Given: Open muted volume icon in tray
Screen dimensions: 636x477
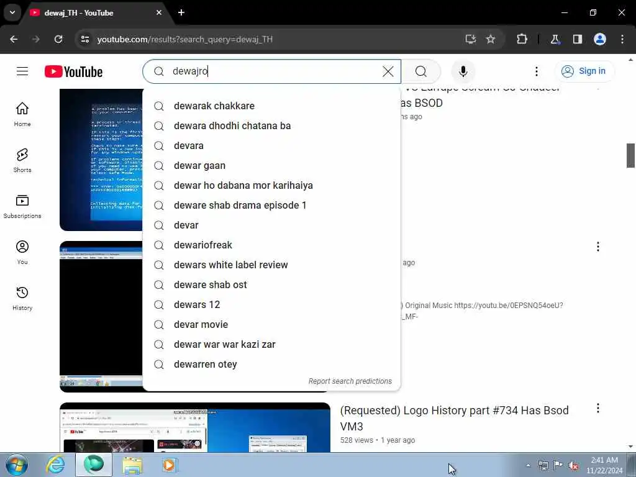Looking at the screenshot, I should [x=573, y=465].
